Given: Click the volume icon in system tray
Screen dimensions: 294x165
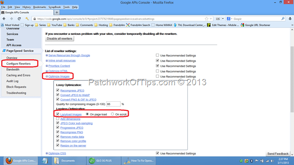Looking at the screenshot, I should pos(272,161).
